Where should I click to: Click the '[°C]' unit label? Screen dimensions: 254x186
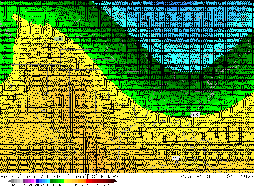click(x=92, y=176)
